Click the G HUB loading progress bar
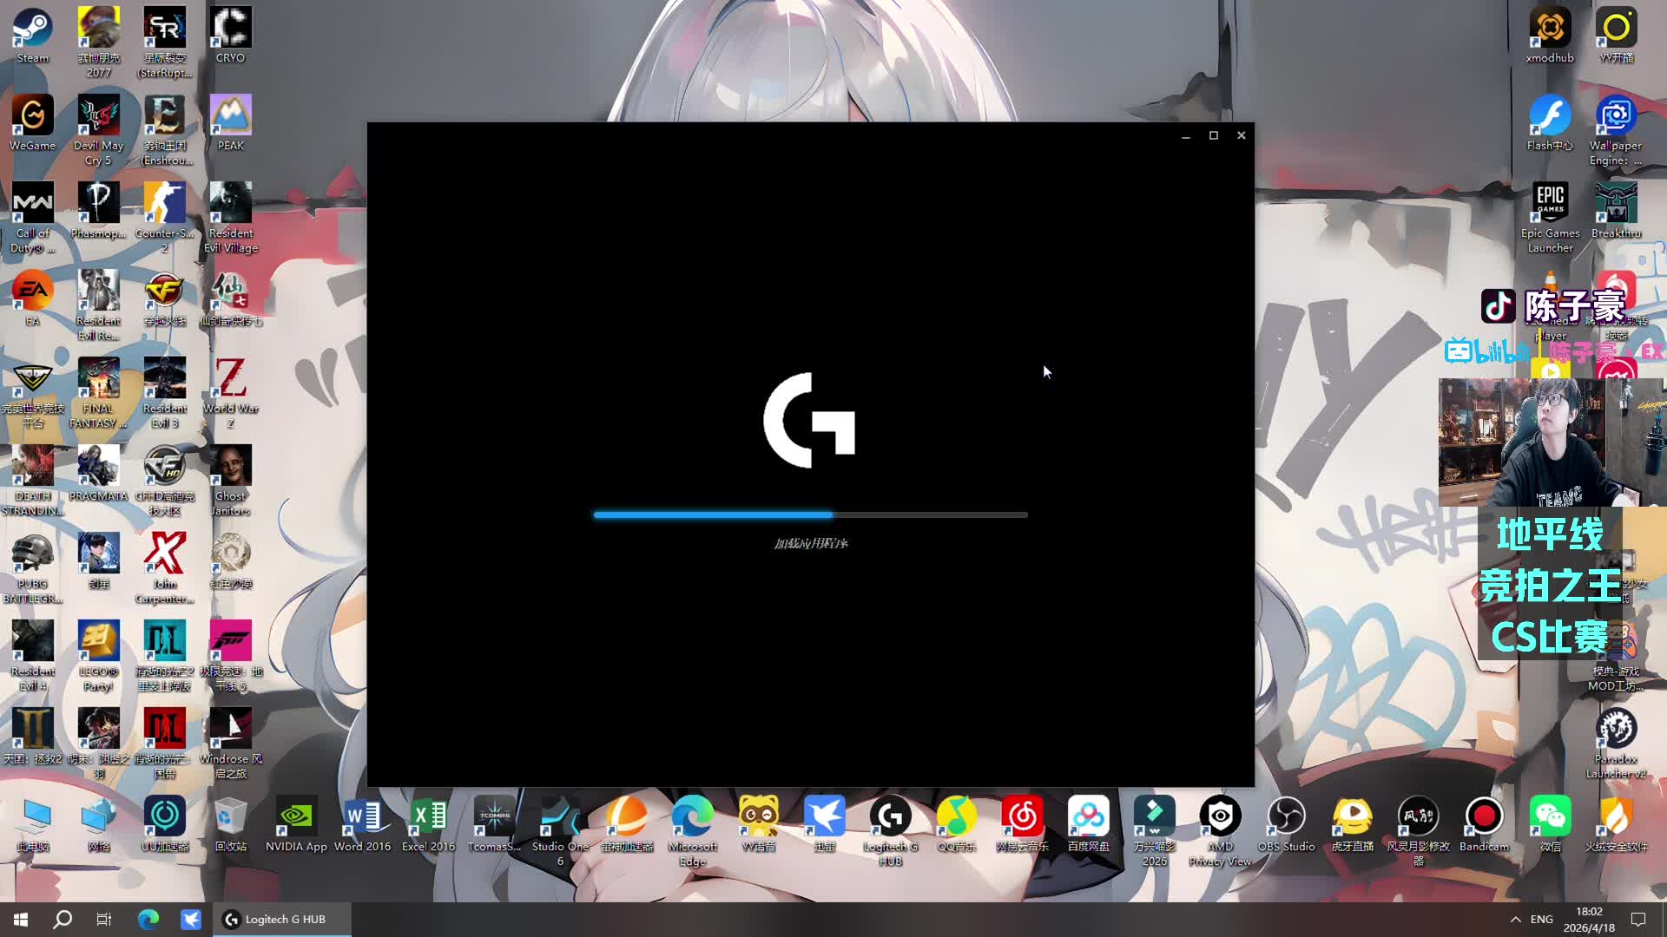 click(810, 514)
